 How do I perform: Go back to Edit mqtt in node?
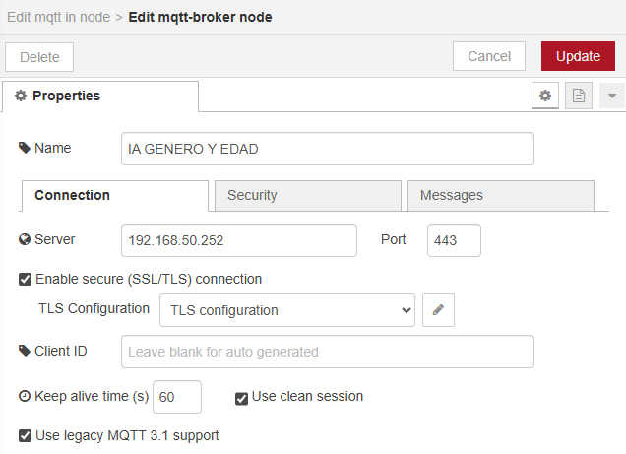(59, 17)
